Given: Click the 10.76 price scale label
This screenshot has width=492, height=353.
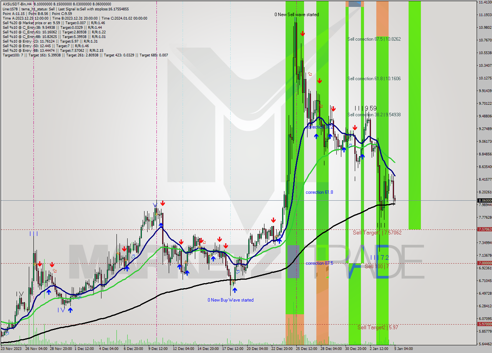Looking at the screenshot, I should click(485, 40).
